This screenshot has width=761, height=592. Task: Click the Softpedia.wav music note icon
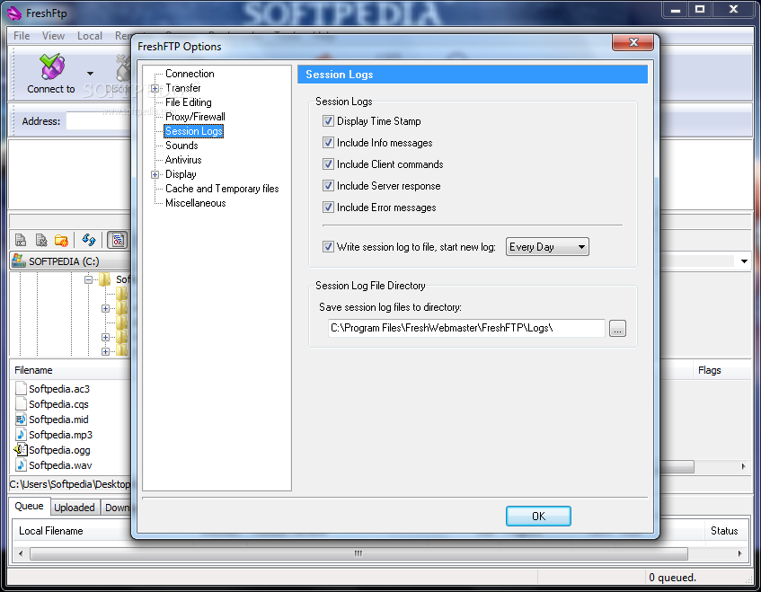[x=21, y=464]
